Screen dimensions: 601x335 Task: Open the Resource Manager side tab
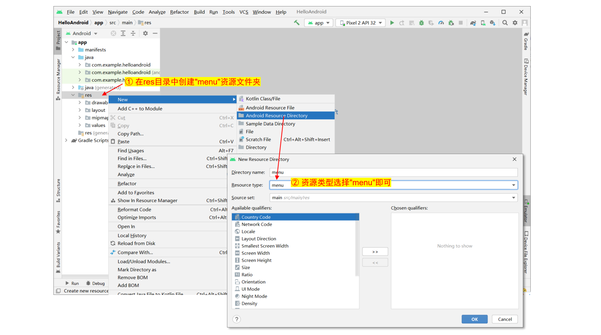(x=58, y=80)
